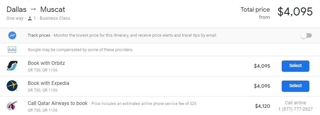Select the Orbitz booking option button

coord(295,66)
